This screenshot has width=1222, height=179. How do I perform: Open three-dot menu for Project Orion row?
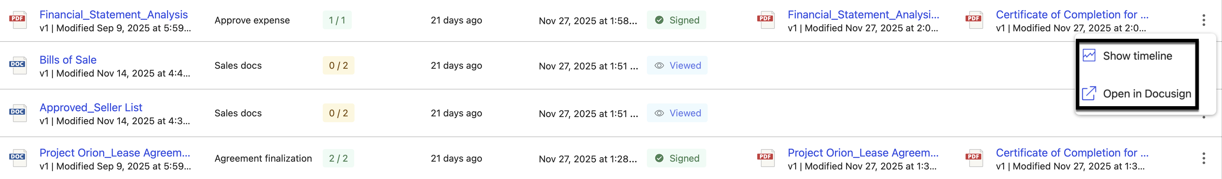(1204, 158)
